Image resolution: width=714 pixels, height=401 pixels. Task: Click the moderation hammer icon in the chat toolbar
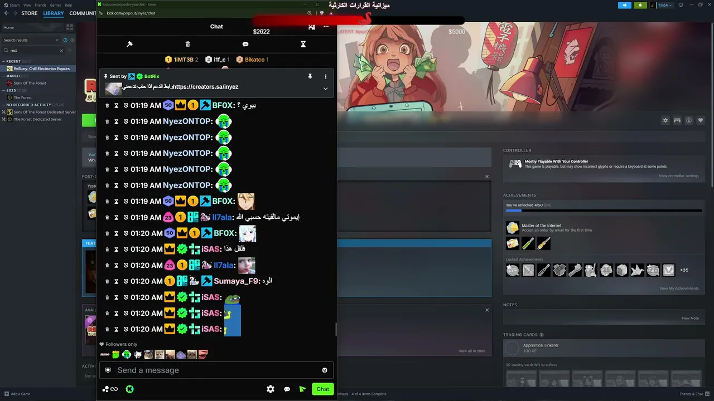point(130,44)
